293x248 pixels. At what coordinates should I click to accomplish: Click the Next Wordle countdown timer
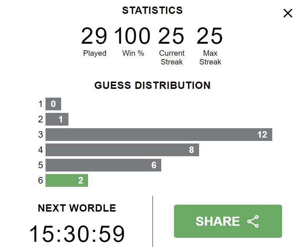click(77, 234)
